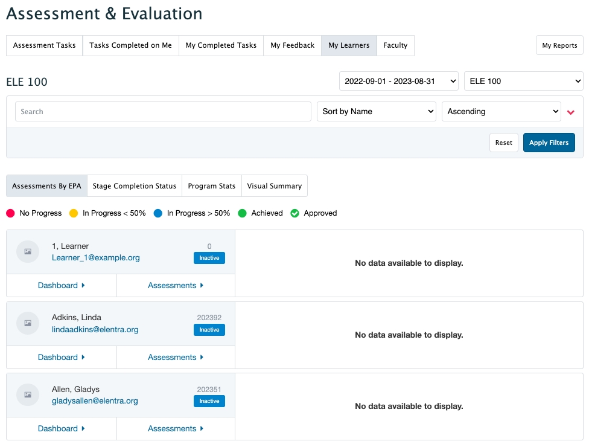The image size is (589, 444).
Task: Switch to the Faculty tab
Action: 395,45
